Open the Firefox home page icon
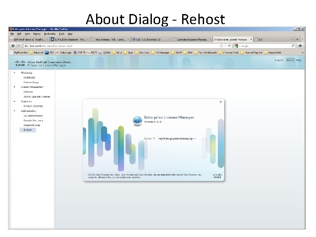The width and height of the screenshot is (316, 237). tap(300, 46)
